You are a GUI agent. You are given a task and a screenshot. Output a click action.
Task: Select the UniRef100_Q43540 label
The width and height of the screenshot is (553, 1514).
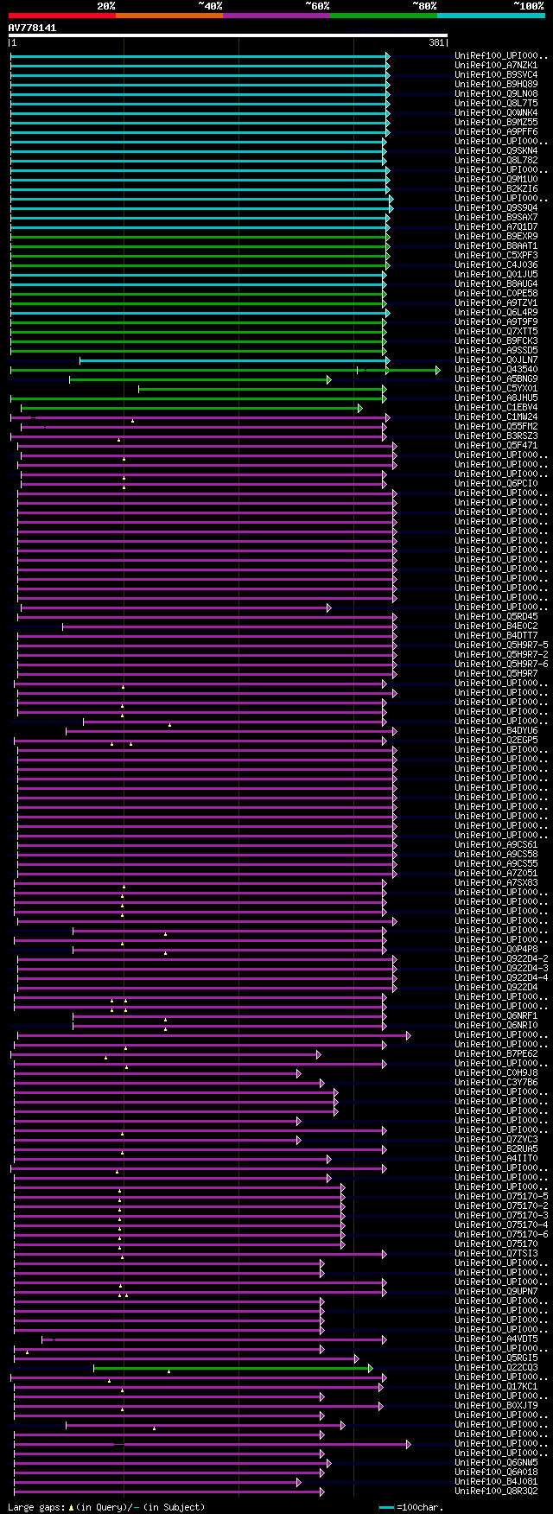tap(496, 369)
